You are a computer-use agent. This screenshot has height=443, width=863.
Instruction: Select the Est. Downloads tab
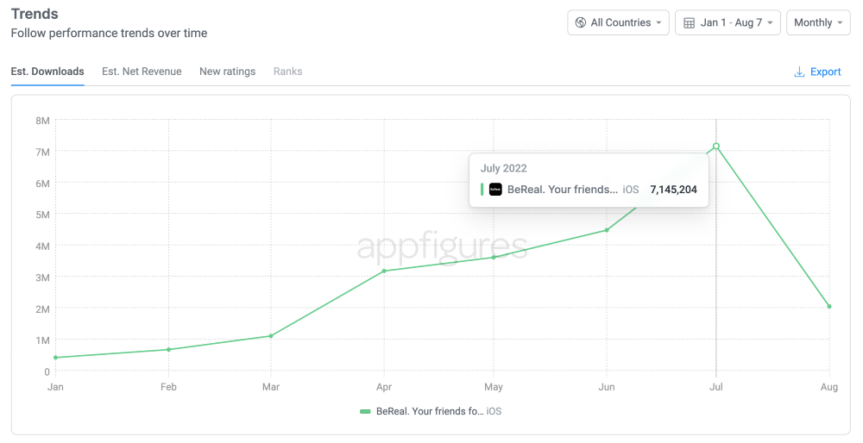(x=47, y=72)
